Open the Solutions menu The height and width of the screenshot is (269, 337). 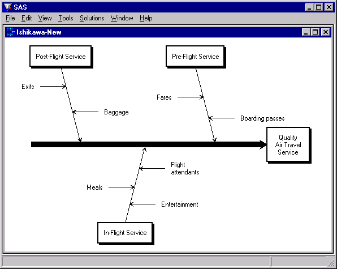tap(92, 18)
